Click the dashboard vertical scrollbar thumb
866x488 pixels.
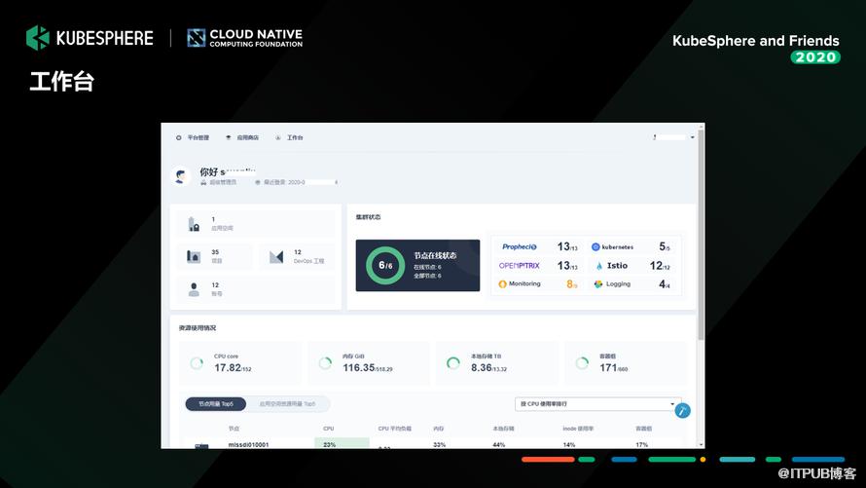(x=701, y=235)
